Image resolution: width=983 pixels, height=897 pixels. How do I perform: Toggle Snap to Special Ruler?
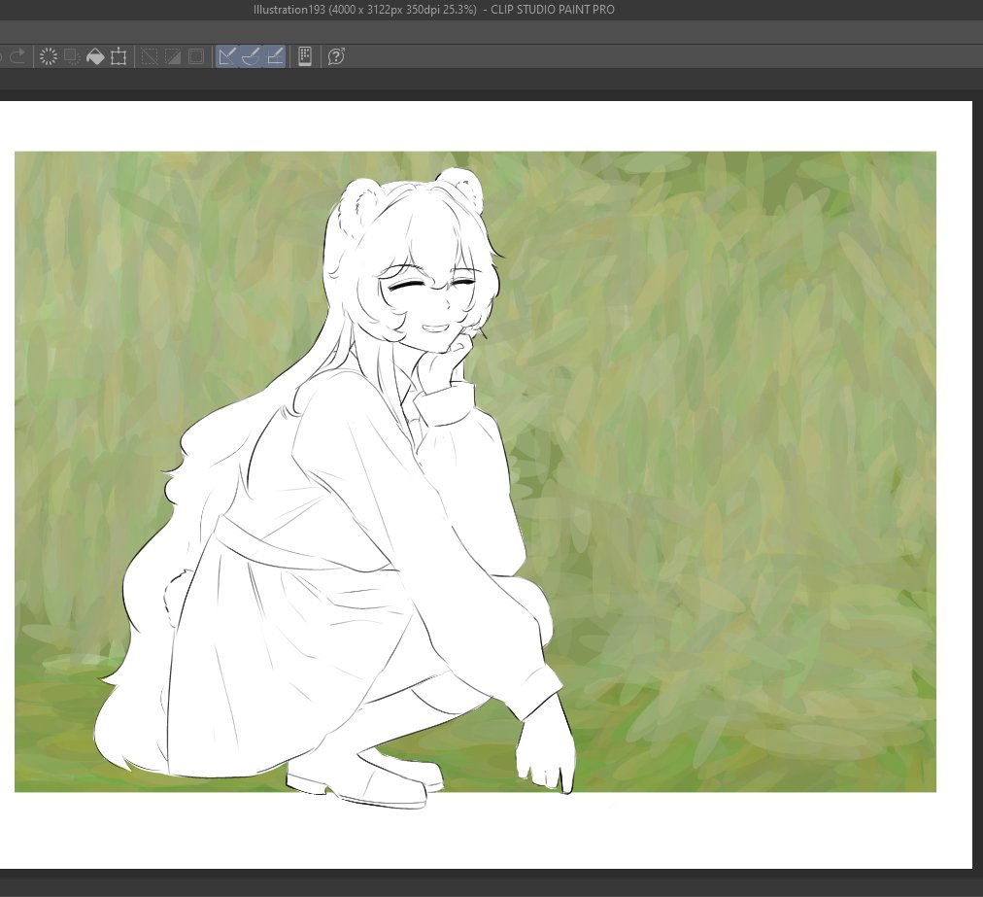(x=251, y=56)
